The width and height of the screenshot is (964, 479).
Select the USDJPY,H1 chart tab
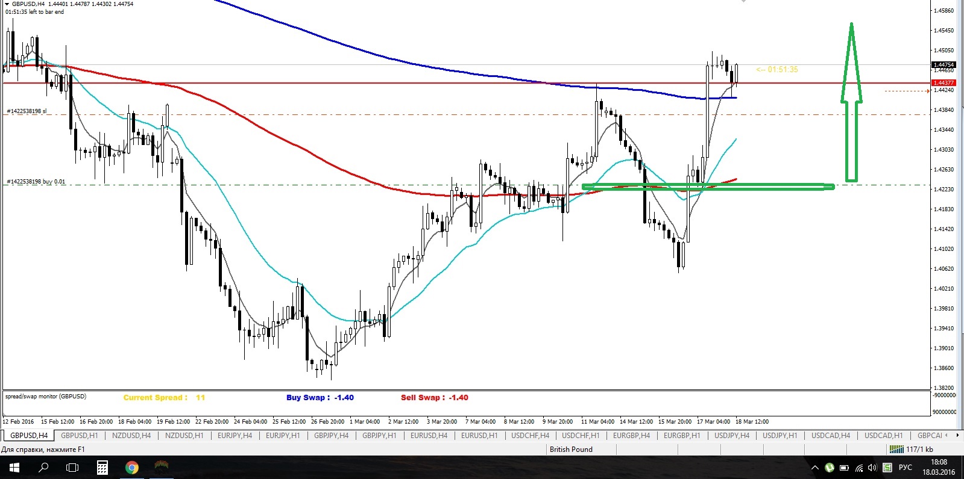point(780,435)
